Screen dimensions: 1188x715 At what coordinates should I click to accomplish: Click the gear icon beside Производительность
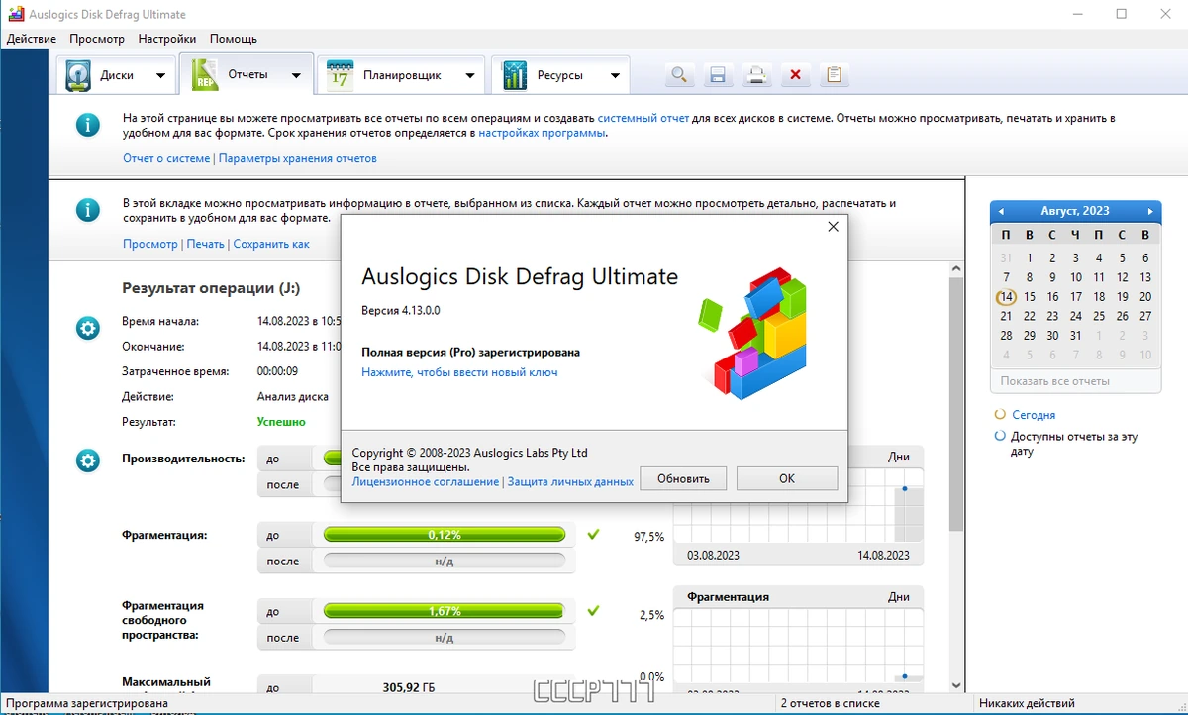coord(88,460)
